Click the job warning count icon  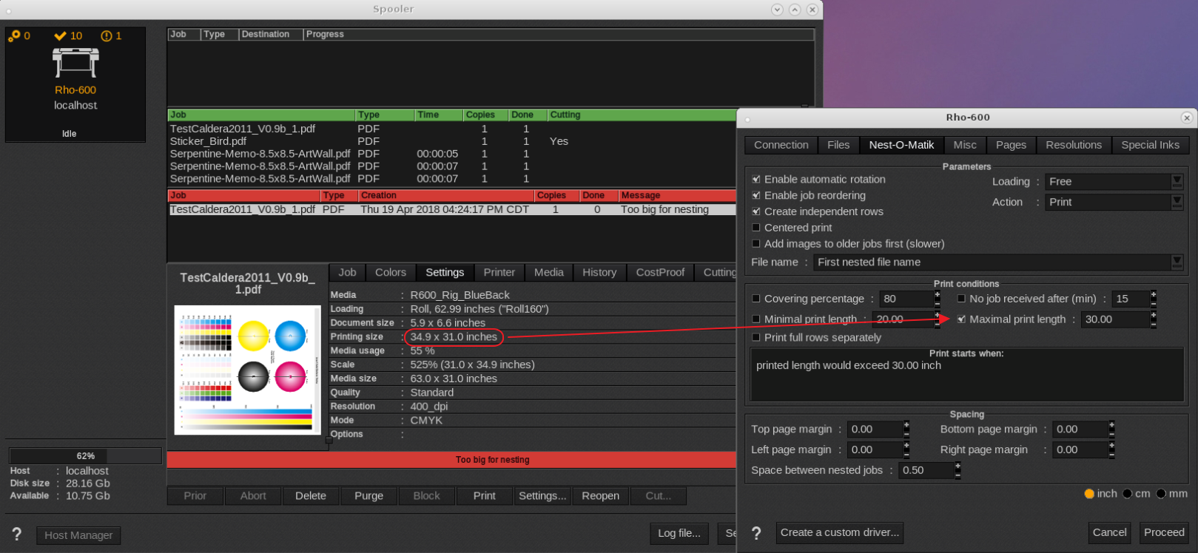[106, 35]
